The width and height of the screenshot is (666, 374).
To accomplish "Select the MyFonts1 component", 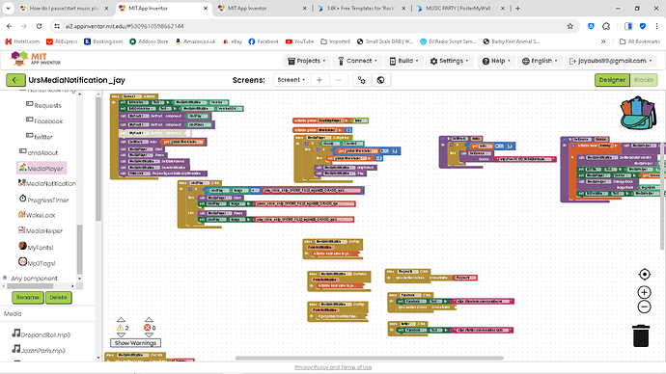I will 36,247.
